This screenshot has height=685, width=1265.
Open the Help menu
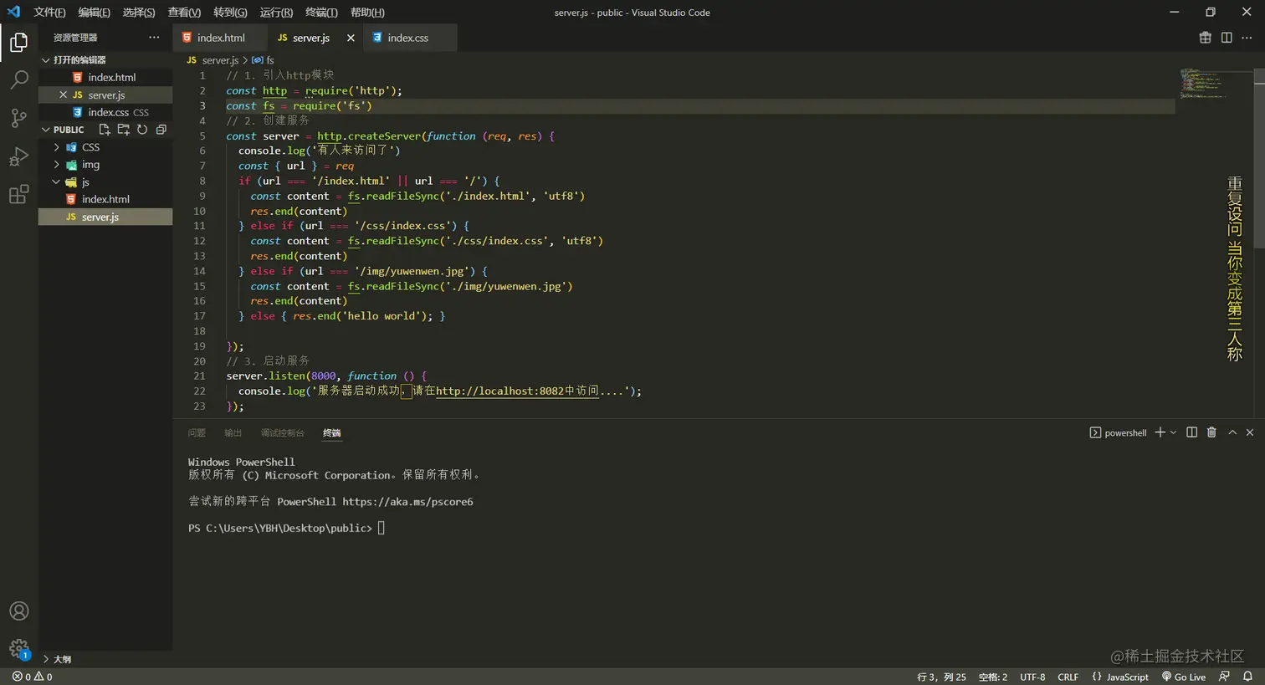367,13
